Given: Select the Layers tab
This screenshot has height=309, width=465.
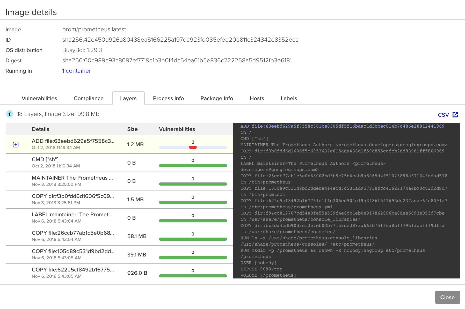Looking at the screenshot, I should click(128, 98).
